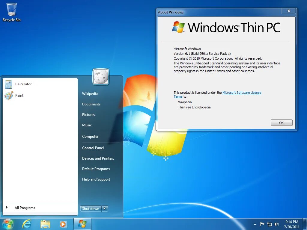This screenshot has width=307, height=230.
Task: Click the Version 6.1 Build 7601 text
Action: [x=202, y=54]
